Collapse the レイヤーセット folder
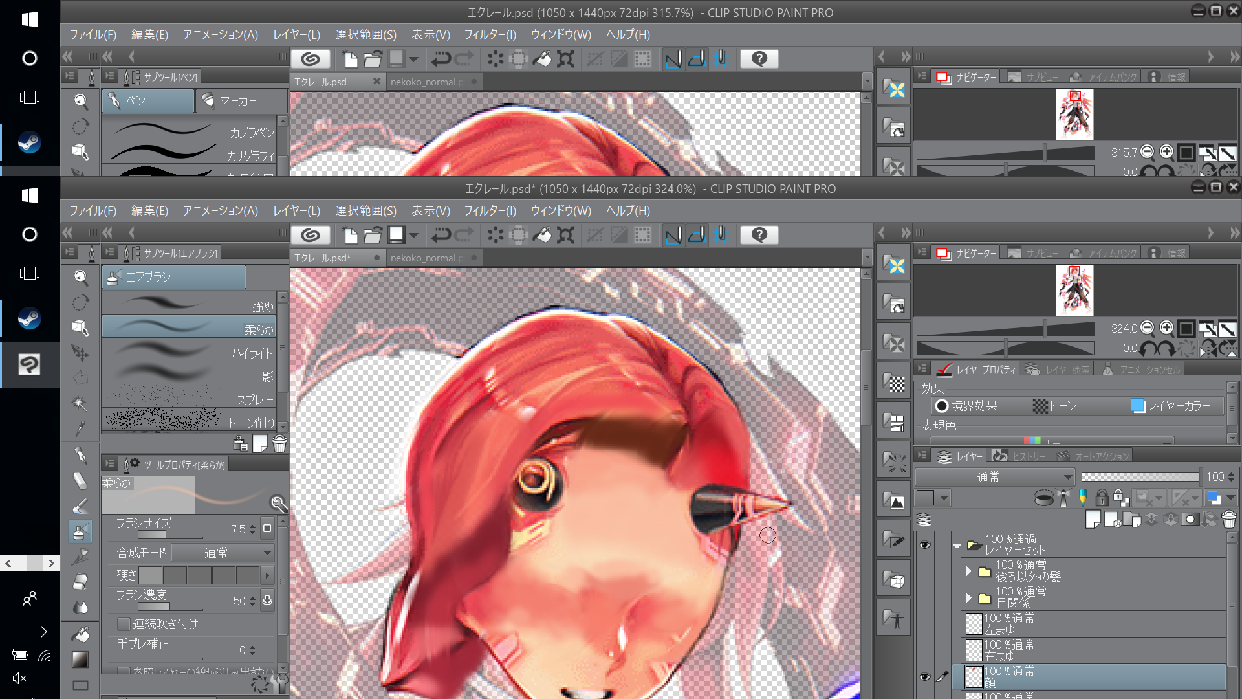Image resolution: width=1242 pixels, height=699 pixels. pos(957,546)
